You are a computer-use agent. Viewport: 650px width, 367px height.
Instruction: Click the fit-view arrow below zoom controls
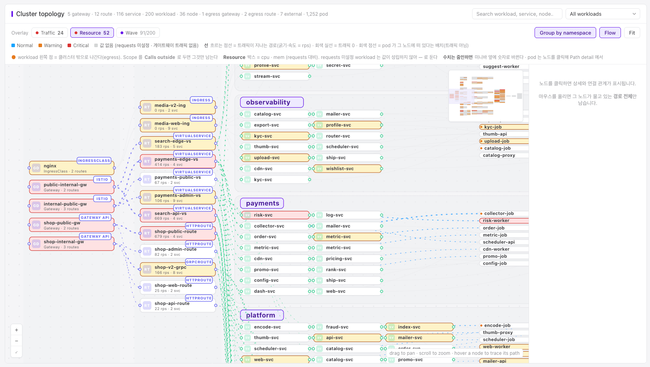click(16, 352)
